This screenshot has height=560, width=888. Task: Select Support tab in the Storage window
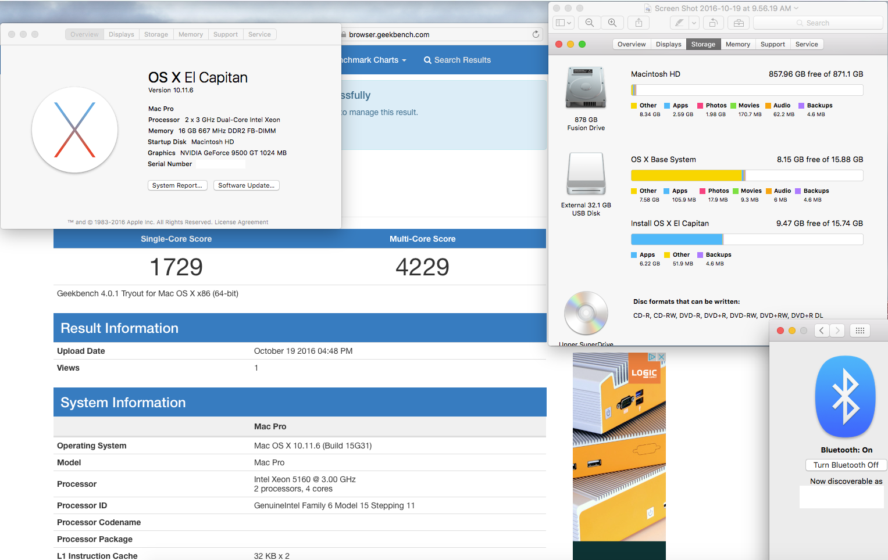click(x=773, y=44)
